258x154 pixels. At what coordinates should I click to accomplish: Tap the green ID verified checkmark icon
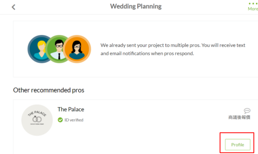point(60,120)
